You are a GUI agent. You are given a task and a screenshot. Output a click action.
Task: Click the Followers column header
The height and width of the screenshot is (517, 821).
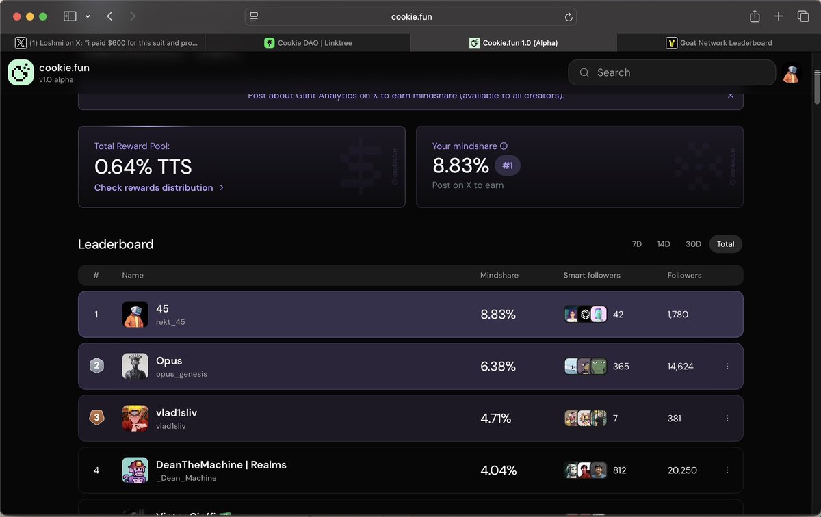point(684,275)
